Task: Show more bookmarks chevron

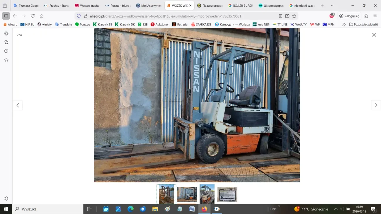Action: coord(344,24)
